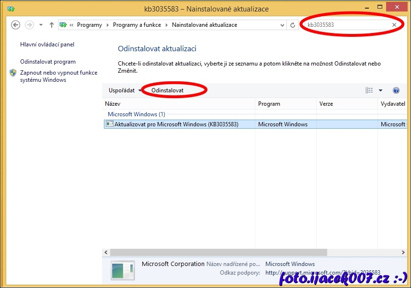Open the view options dropdown arrow

pos(381,90)
